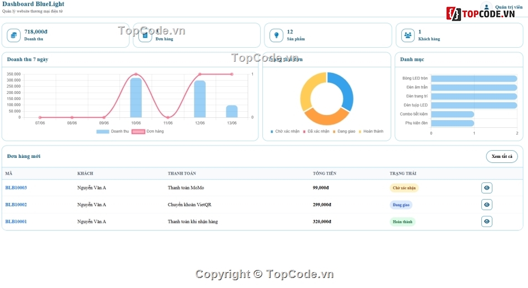Click the 10/06 line chart peak point
This screenshot has width=528, height=288.
(x=136, y=74)
